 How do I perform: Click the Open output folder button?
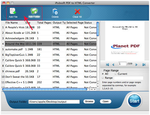click(x=106, y=102)
